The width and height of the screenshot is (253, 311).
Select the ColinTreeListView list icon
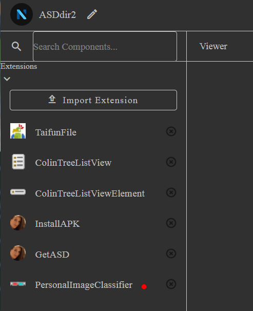(18, 162)
